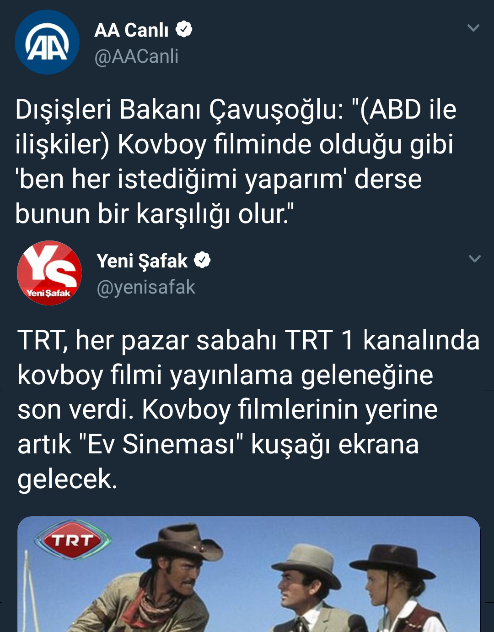Open the AA Canlı profile avatar

pyautogui.click(x=47, y=42)
